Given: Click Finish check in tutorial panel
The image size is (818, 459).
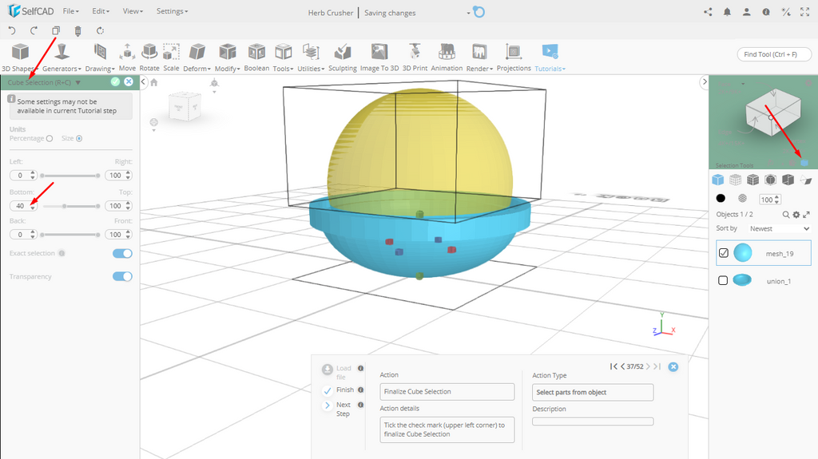Looking at the screenshot, I should point(328,390).
